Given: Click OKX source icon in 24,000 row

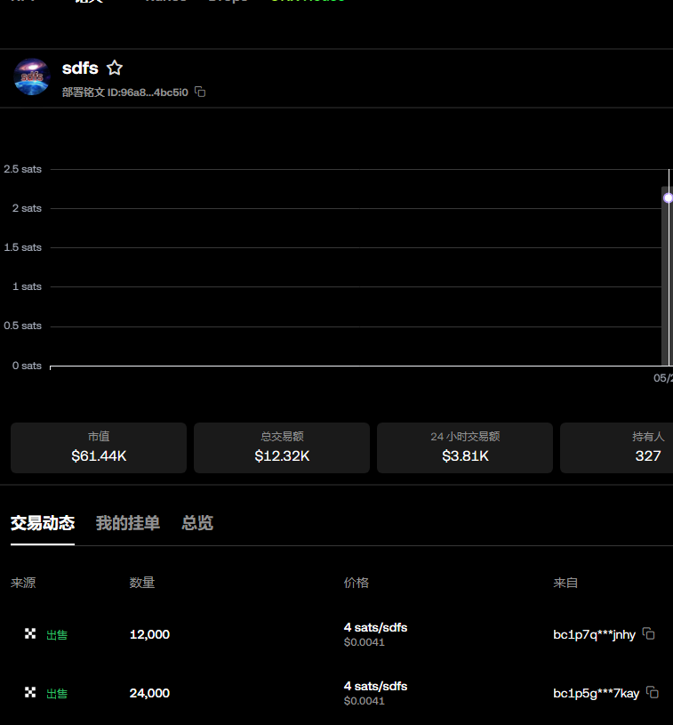Looking at the screenshot, I should tap(30, 692).
